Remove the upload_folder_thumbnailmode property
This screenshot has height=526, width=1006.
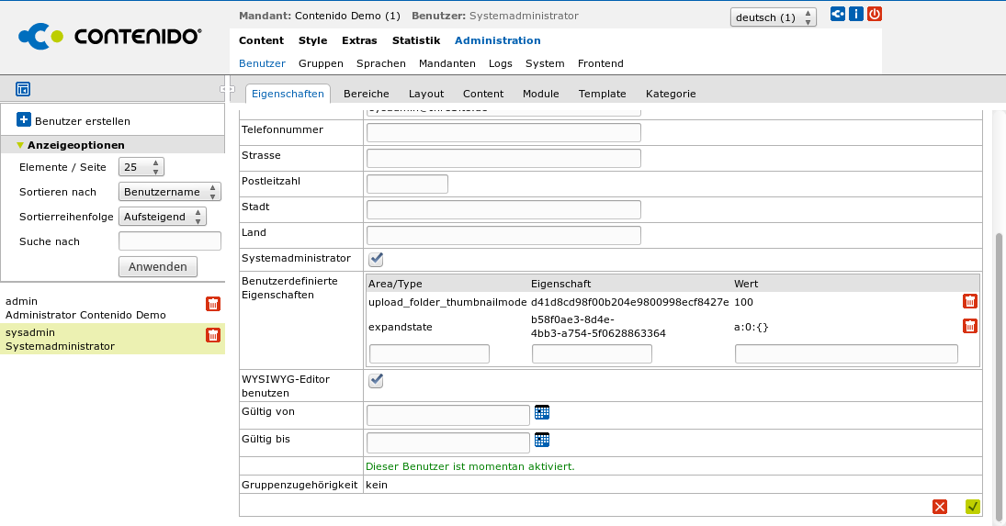[x=969, y=301]
